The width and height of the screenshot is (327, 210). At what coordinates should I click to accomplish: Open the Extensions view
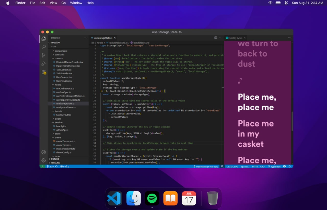click(x=44, y=72)
